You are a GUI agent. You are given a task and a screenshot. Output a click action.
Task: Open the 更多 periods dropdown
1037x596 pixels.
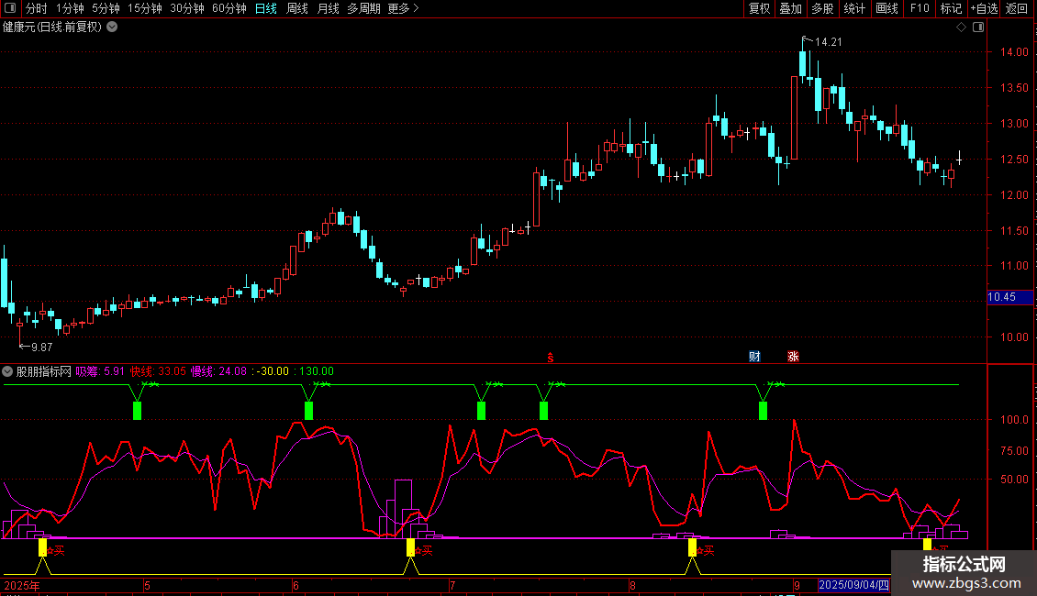(403, 8)
